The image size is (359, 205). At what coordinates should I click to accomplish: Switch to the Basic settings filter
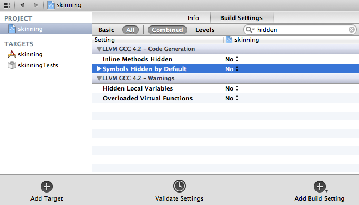(106, 30)
